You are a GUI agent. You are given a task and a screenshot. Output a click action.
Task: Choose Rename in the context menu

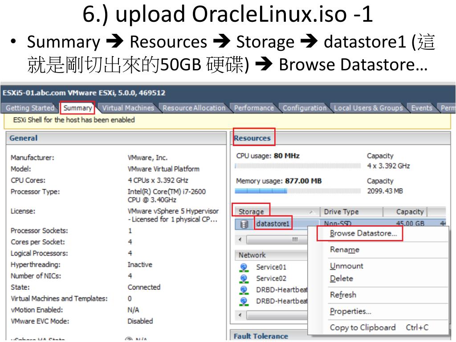[x=345, y=250]
